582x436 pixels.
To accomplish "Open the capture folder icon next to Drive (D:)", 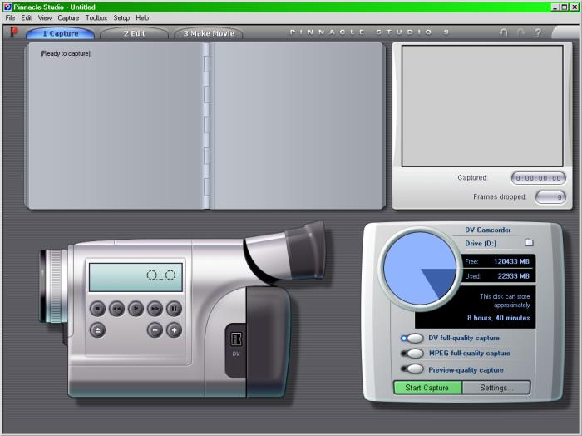I will (x=530, y=242).
